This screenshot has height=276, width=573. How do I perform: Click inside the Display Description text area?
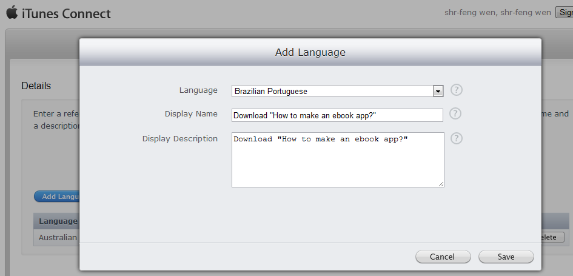coord(338,160)
